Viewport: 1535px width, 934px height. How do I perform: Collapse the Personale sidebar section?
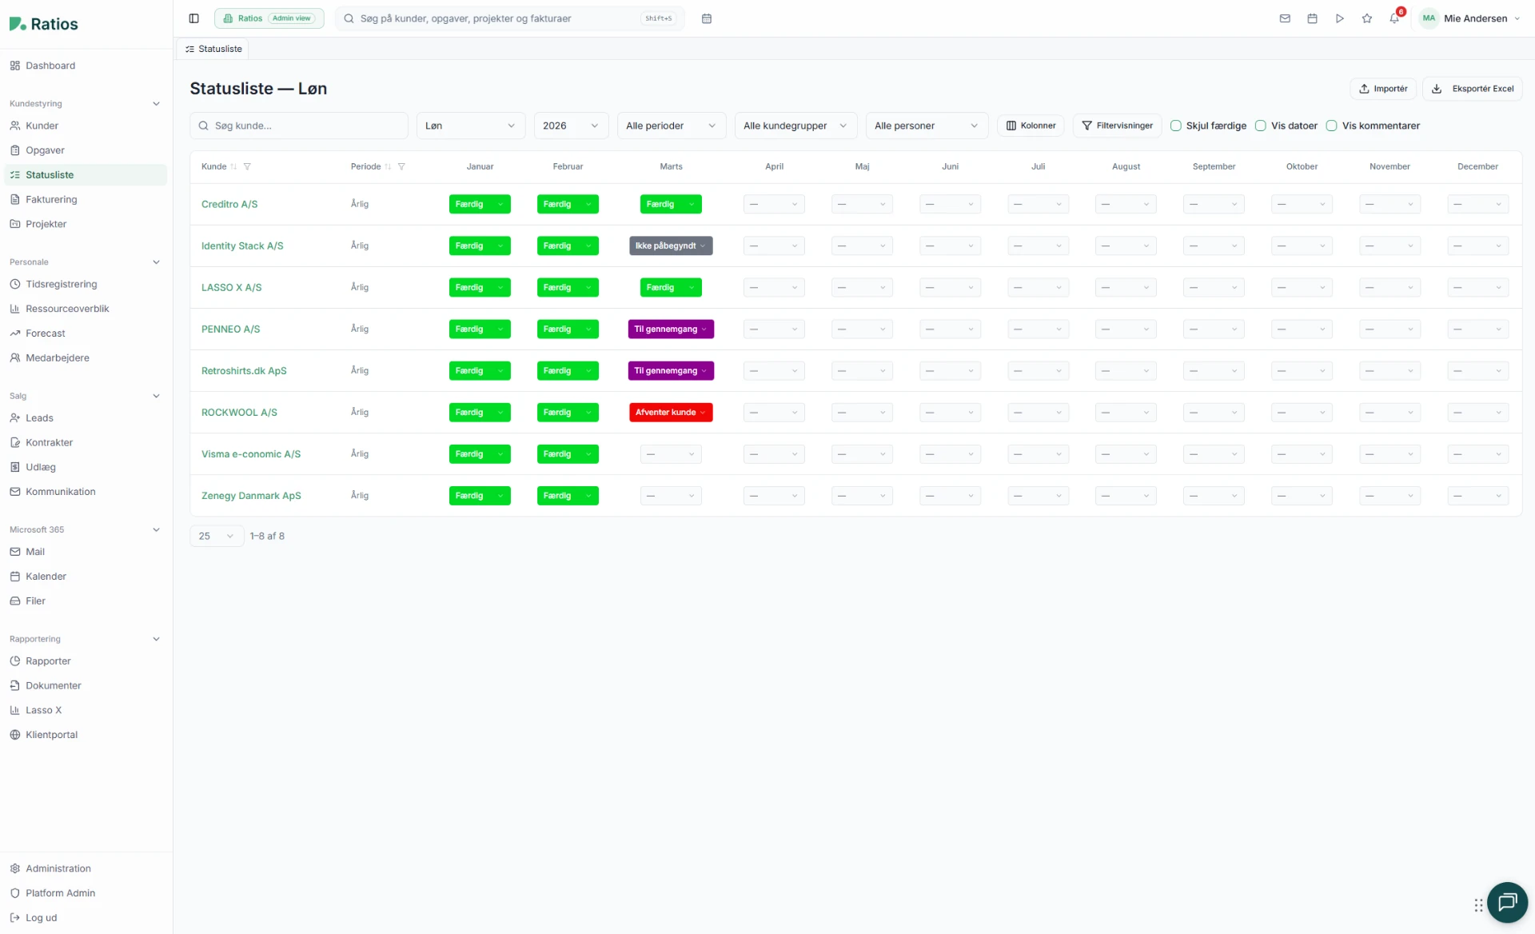(157, 262)
